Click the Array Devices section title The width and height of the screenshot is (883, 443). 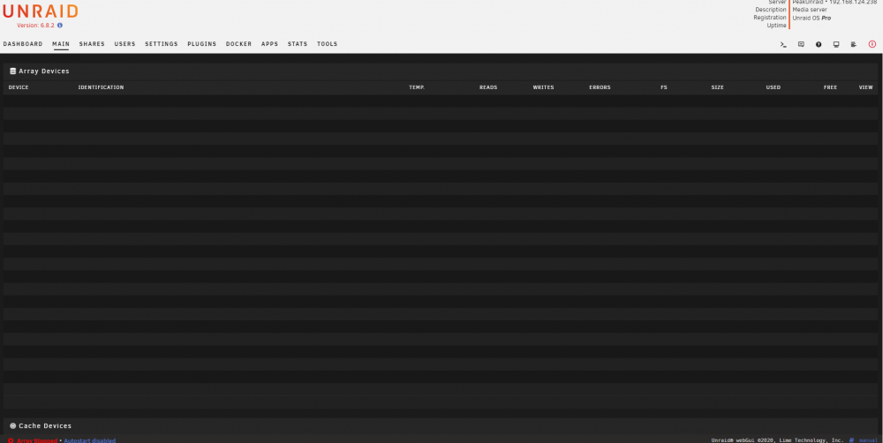click(44, 71)
